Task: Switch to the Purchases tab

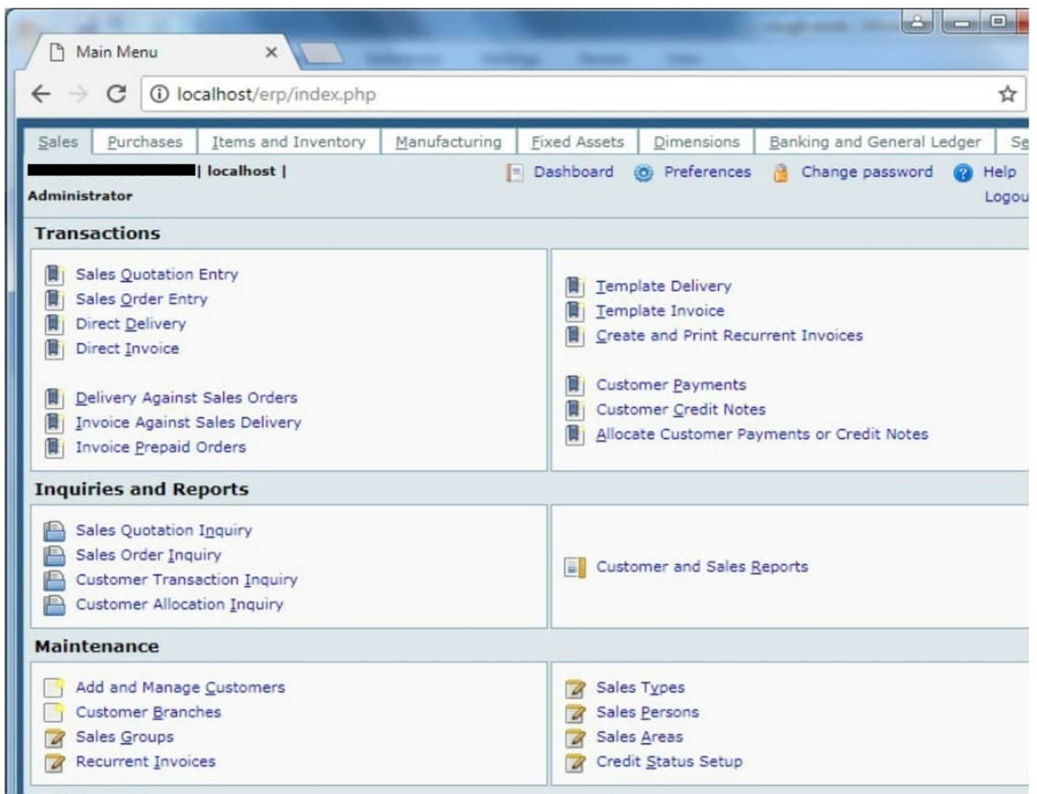Action: 144,142
